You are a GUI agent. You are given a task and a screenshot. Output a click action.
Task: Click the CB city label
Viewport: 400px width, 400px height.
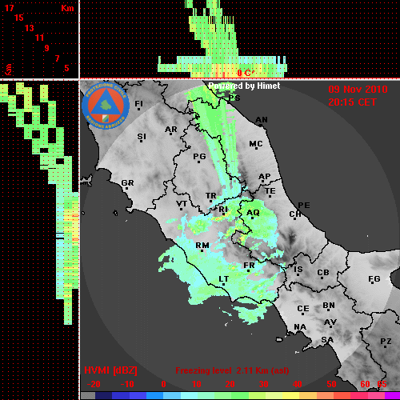pos(323,273)
